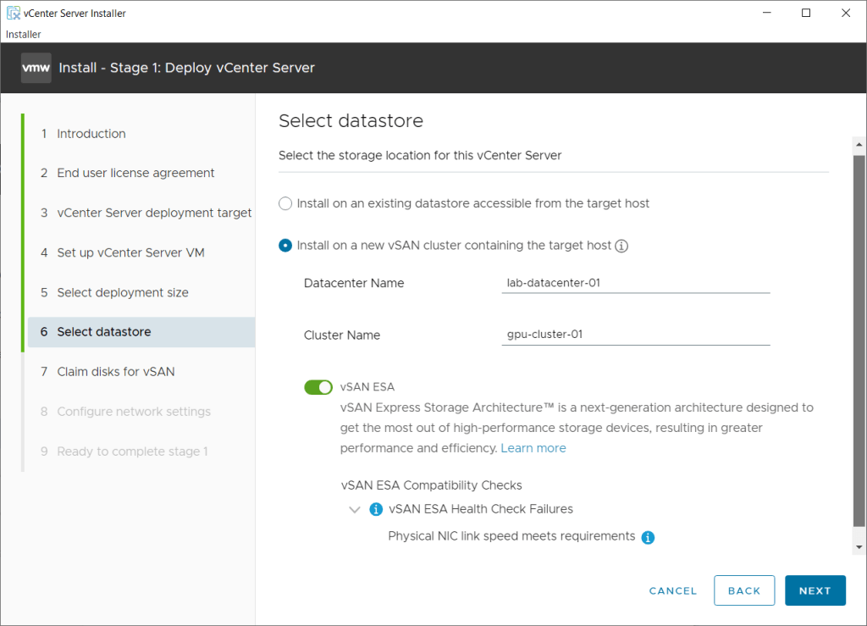Click info icon beside vSAN cluster option

(621, 247)
